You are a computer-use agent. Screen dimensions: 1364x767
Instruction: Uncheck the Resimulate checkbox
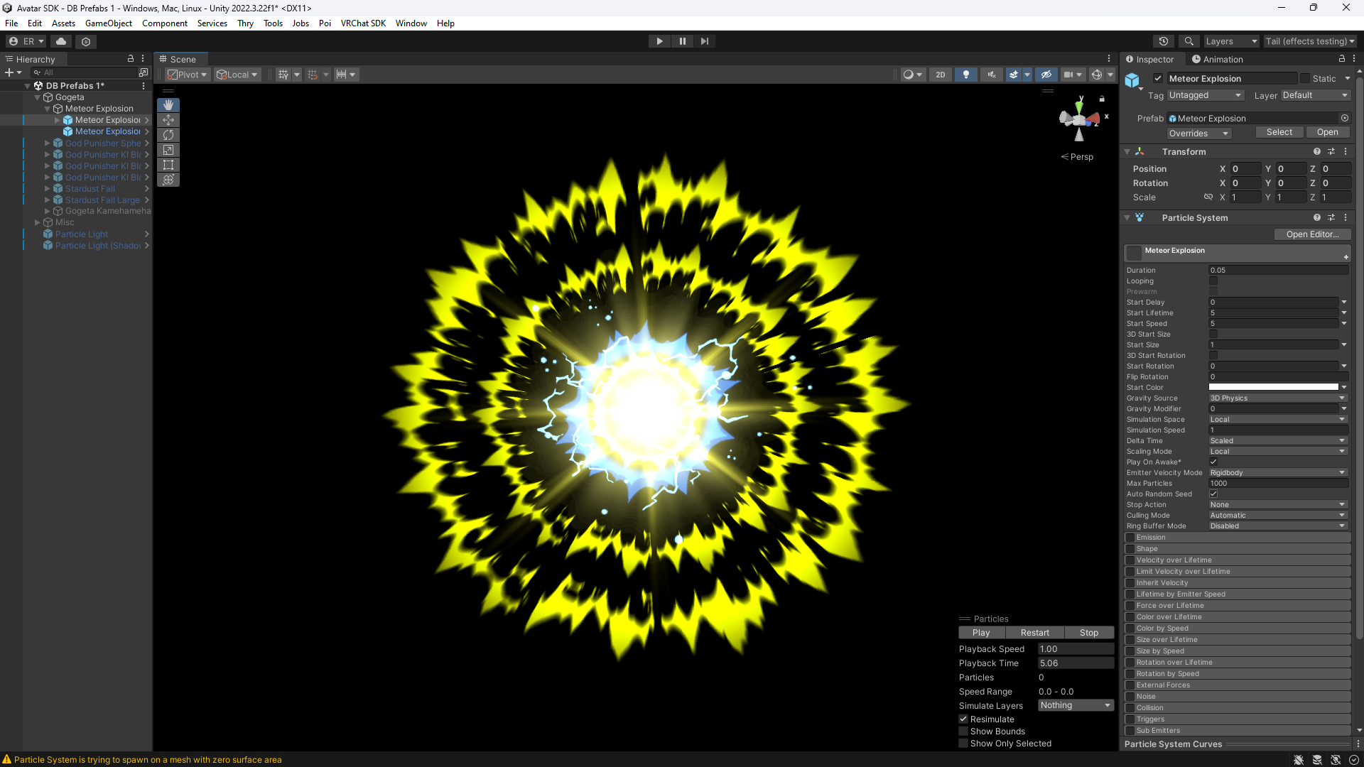click(x=963, y=719)
